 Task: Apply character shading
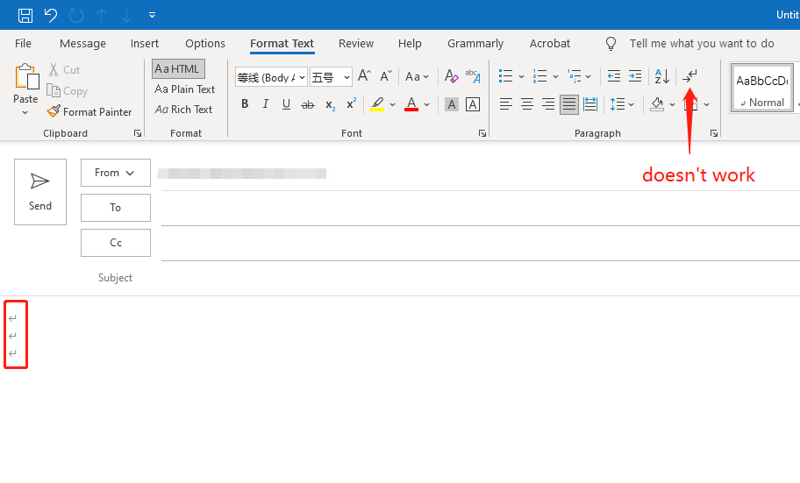(452, 104)
